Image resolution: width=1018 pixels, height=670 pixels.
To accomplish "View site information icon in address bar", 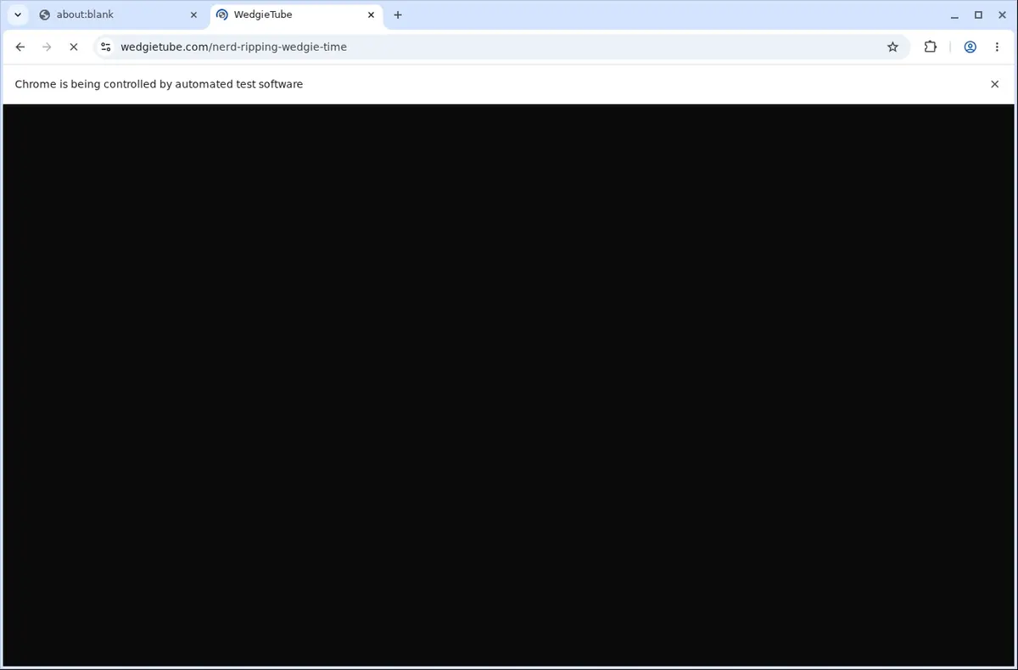I will tap(104, 47).
